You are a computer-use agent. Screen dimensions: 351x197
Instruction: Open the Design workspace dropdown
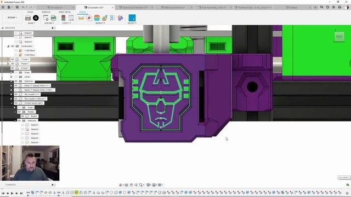(12, 18)
